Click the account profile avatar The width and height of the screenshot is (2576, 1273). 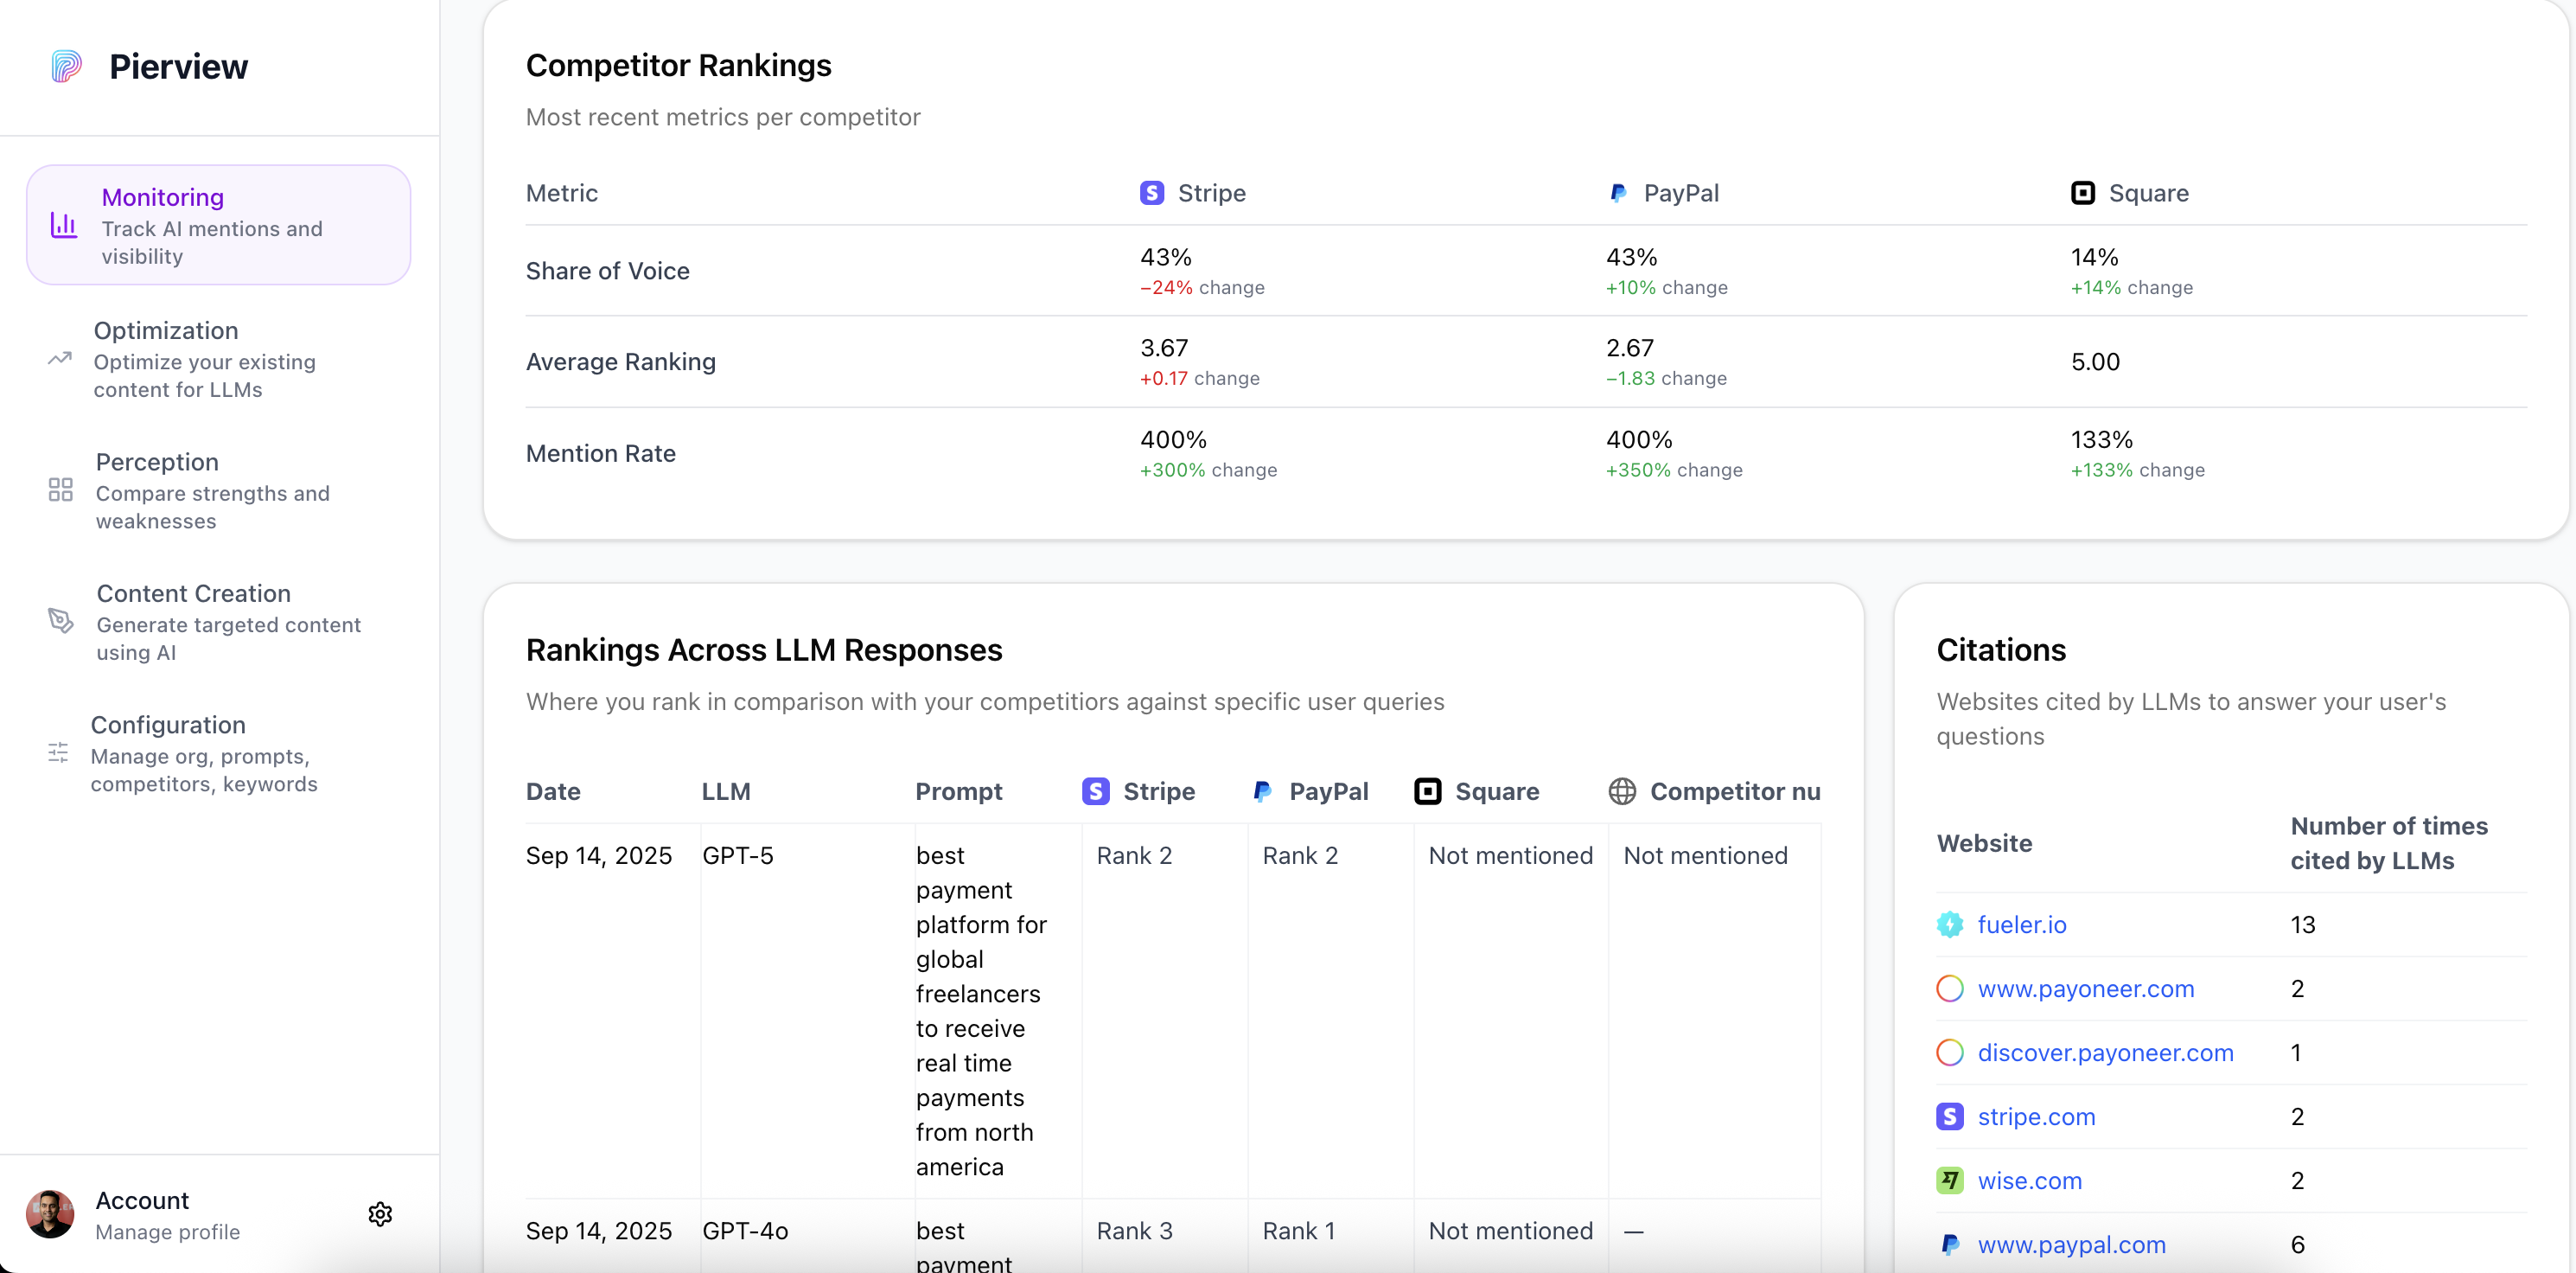click(50, 1214)
